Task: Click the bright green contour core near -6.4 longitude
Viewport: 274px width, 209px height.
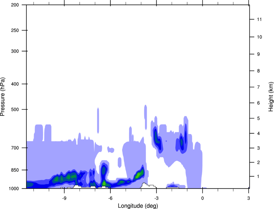Action: (x=104, y=183)
